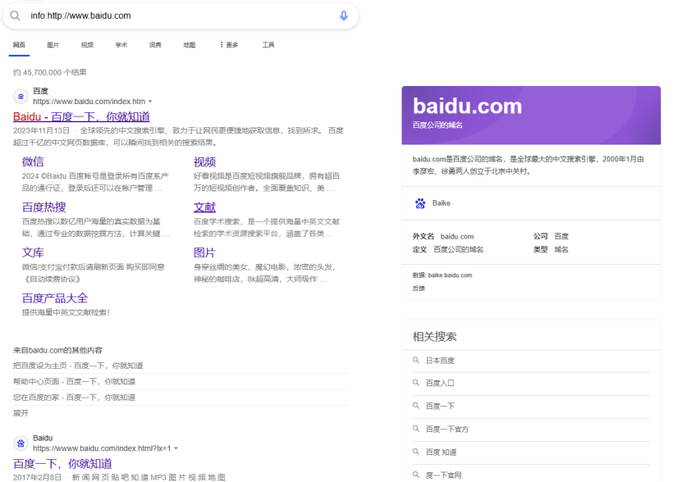
Task: Open result title Baidu - 百度一下，你就知道
Action: tap(81, 117)
